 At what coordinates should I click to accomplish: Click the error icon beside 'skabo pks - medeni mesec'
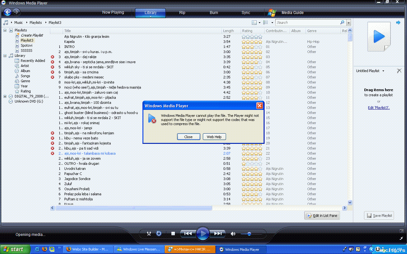(52, 77)
